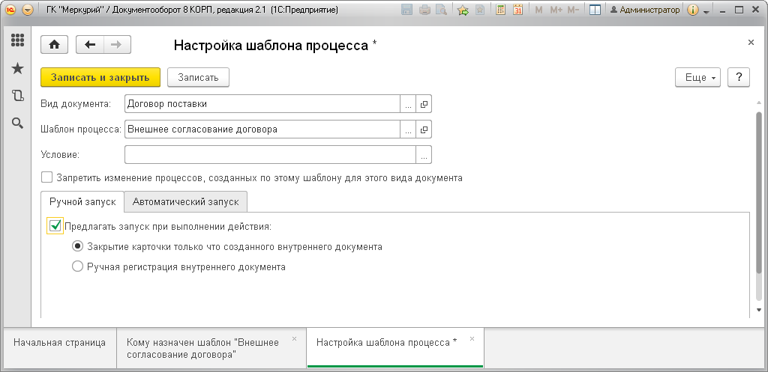This screenshot has width=768, height=372.
Task: Switch to Автоматический запуск tab
Action: click(x=186, y=201)
